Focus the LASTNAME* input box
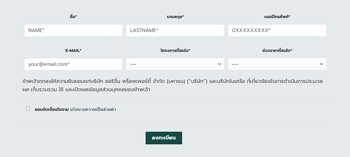350x157 pixels. (175, 31)
